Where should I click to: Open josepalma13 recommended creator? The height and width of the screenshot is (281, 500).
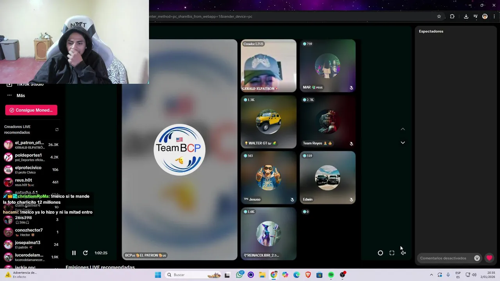31,245
